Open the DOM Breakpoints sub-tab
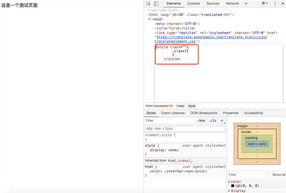Image resolution: width=286 pixels, height=193 pixels. coord(204,113)
